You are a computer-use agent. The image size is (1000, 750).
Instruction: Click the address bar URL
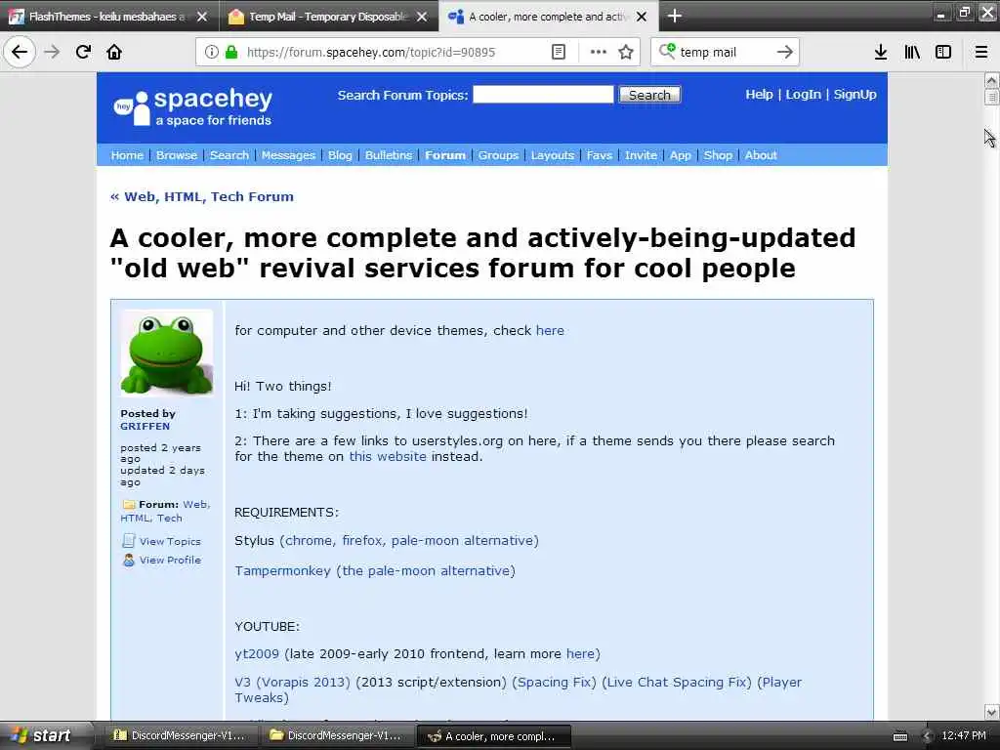click(370, 53)
